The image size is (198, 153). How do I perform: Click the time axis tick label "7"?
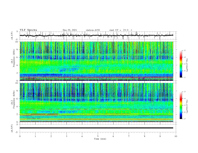click(129, 136)
